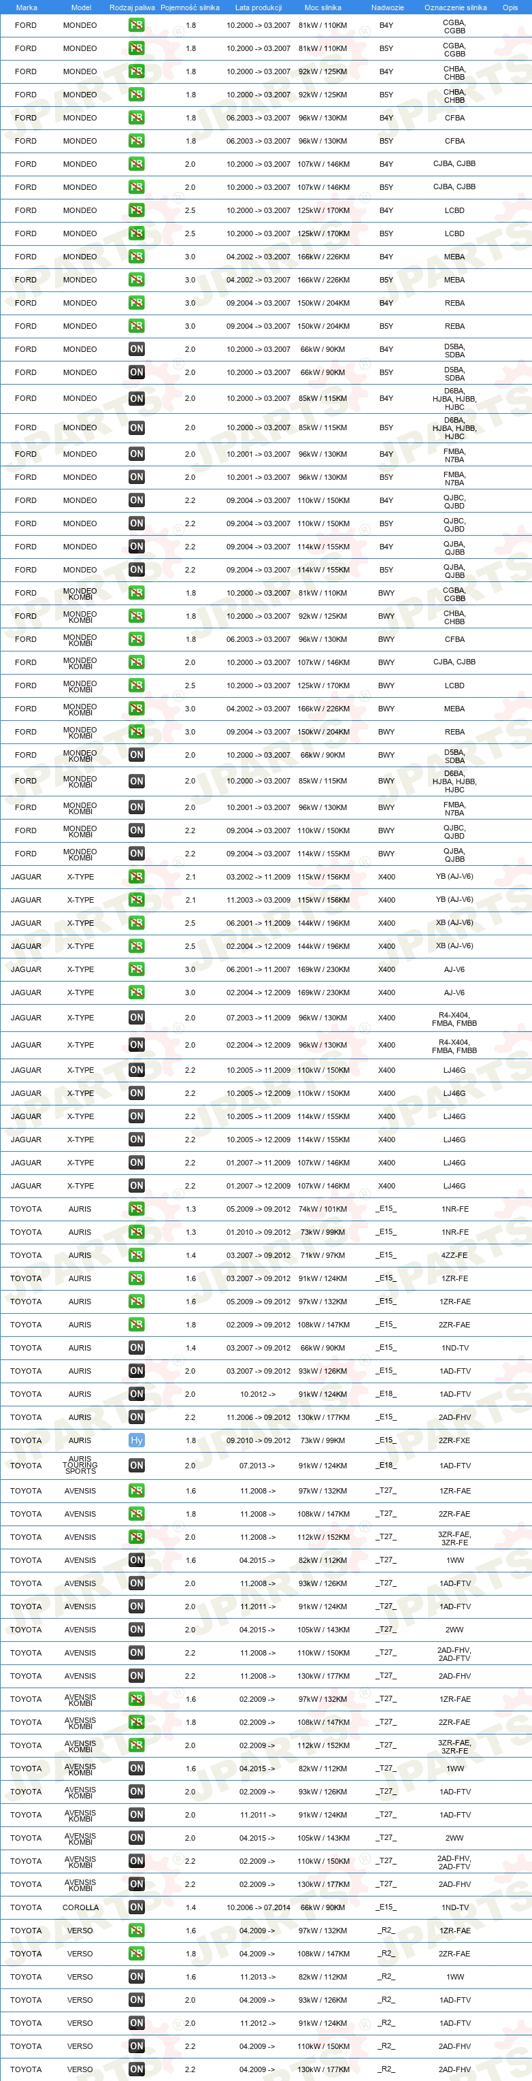Select the 11.2012 -> cell in the Verso row
The height and width of the screenshot is (2081, 532).
pos(258,2023)
